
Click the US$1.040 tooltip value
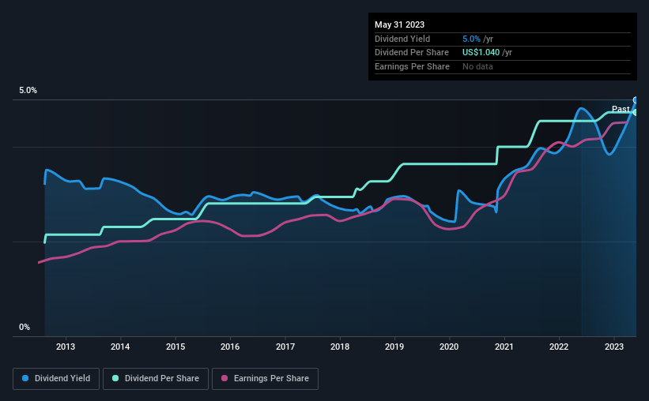481,53
